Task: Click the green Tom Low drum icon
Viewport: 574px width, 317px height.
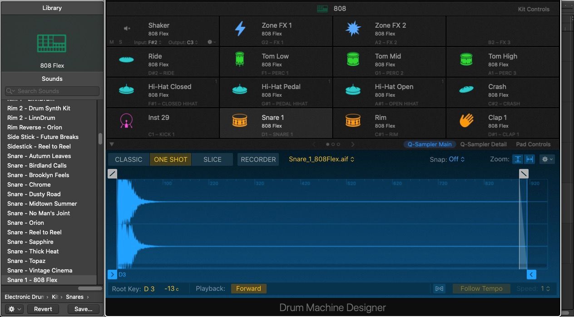Action: click(x=240, y=59)
